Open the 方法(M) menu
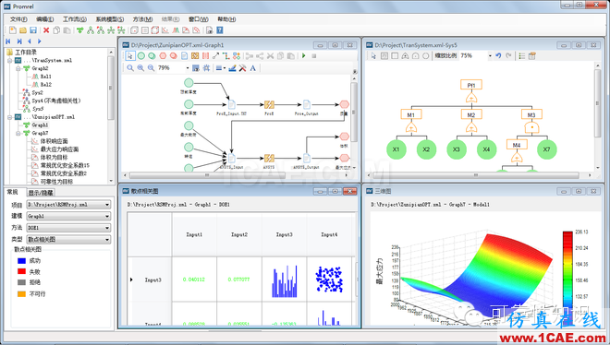Image resolution: width=610 pixels, height=345 pixels. tap(142, 19)
